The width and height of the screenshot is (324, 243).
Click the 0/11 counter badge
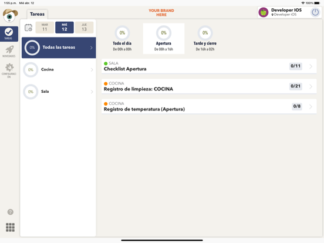point(295,66)
